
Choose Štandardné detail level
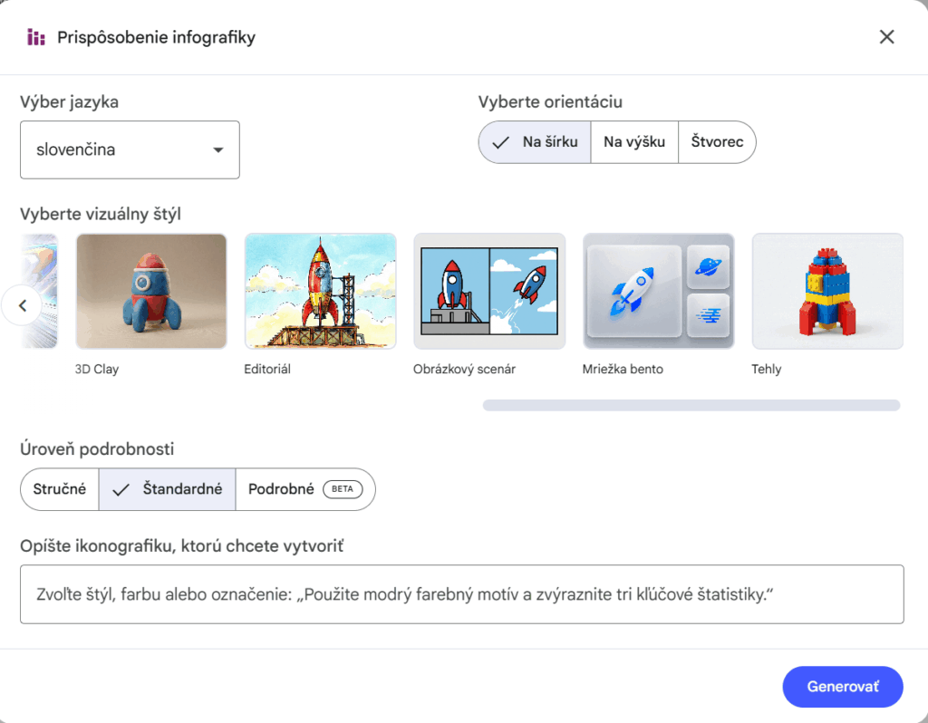[168, 489]
